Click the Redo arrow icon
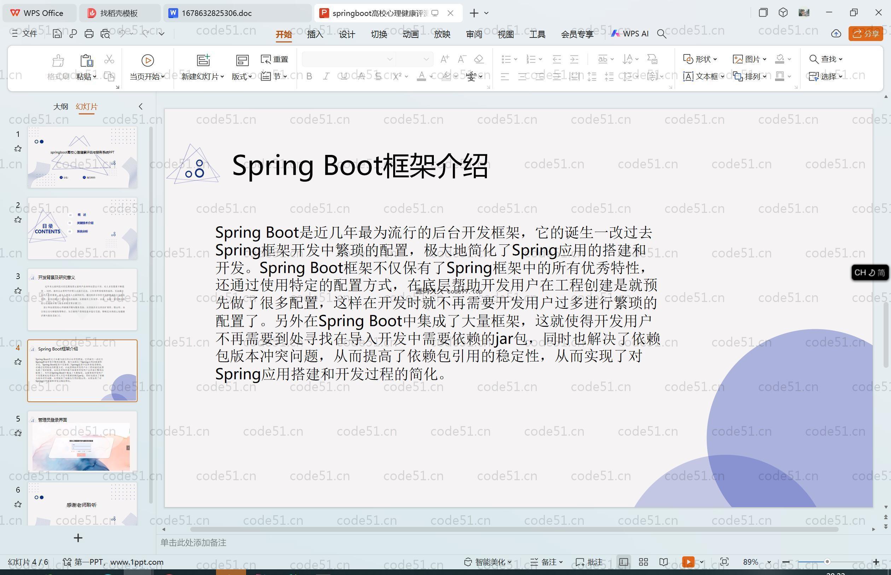891x575 pixels. point(146,33)
